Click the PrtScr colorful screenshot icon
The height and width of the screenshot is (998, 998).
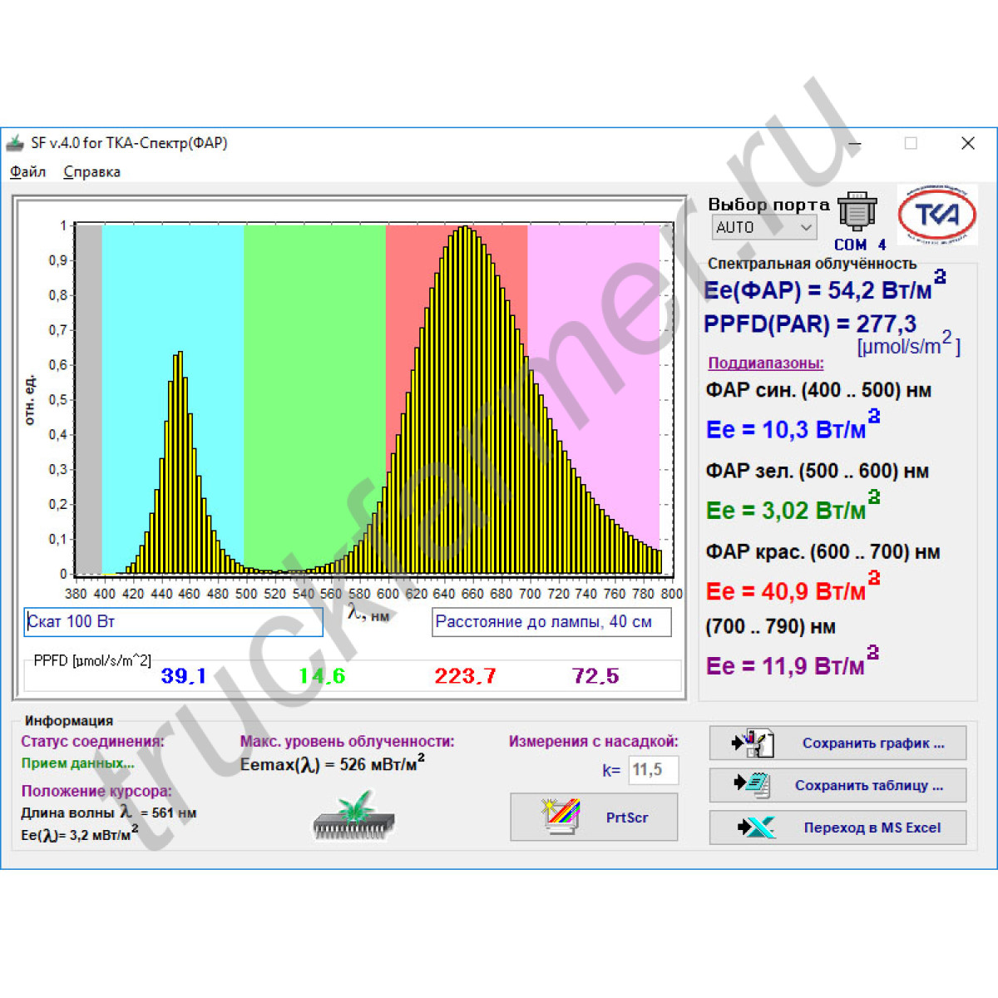pyautogui.click(x=561, y=817)
